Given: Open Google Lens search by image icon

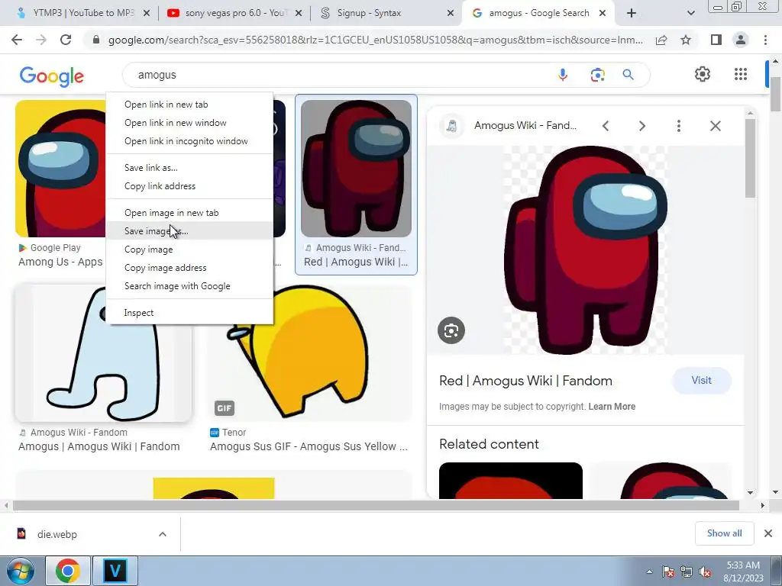Looking at the screenshot, I should click(597, 75).
